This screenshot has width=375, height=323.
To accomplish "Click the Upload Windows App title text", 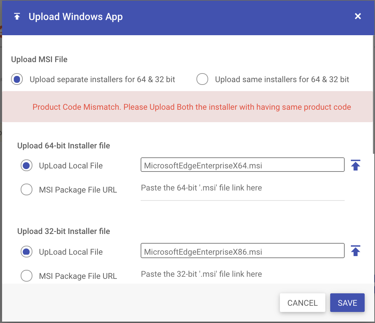I will click(x=75, y=17).
